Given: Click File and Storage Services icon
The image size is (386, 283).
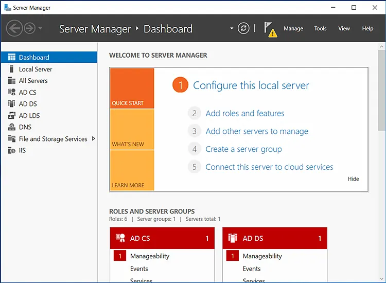Looking at the screenshot, I should click(x=11, y=138).
